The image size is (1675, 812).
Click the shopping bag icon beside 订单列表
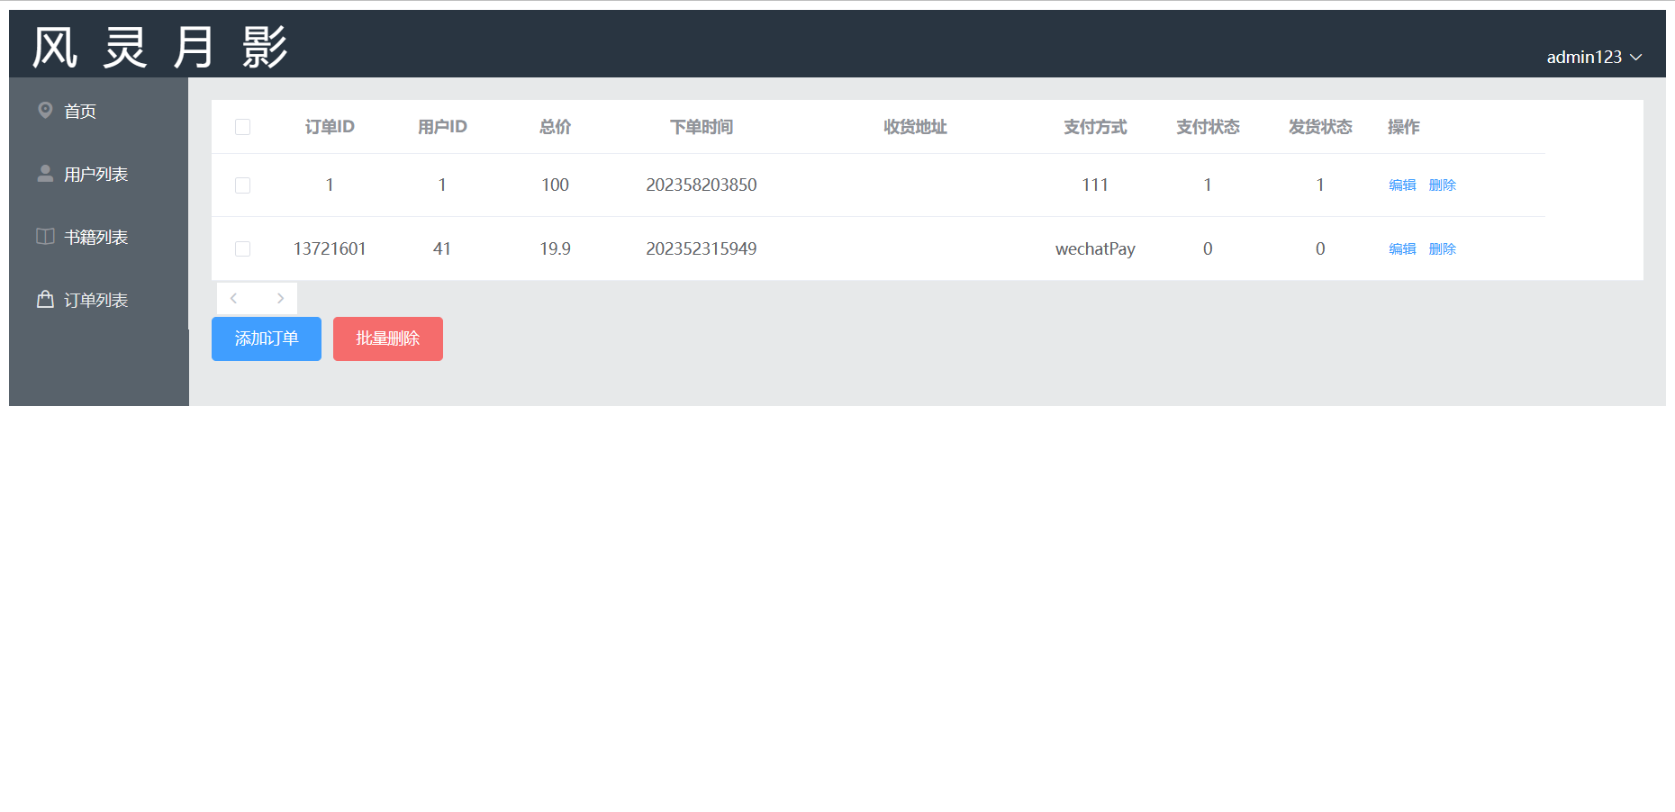45,299
